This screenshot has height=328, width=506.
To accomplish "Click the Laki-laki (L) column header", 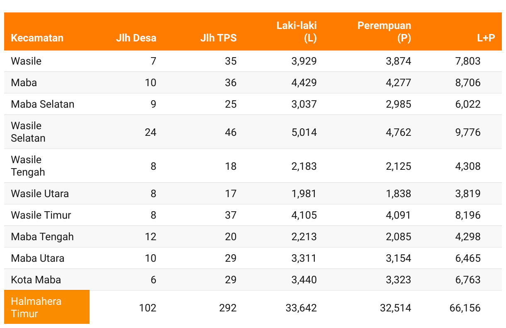I will [297, 32].
